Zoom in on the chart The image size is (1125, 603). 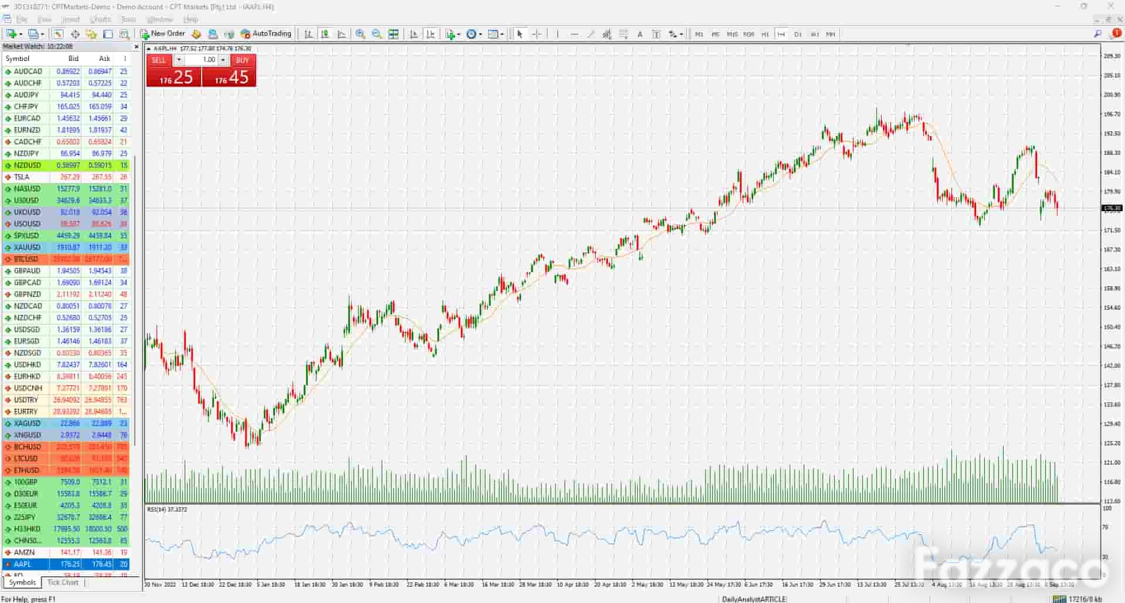(361, 34)
